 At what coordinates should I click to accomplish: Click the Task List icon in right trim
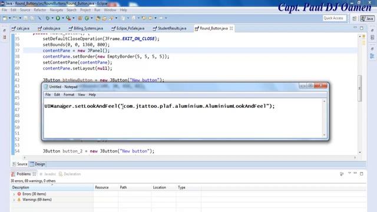372,38
